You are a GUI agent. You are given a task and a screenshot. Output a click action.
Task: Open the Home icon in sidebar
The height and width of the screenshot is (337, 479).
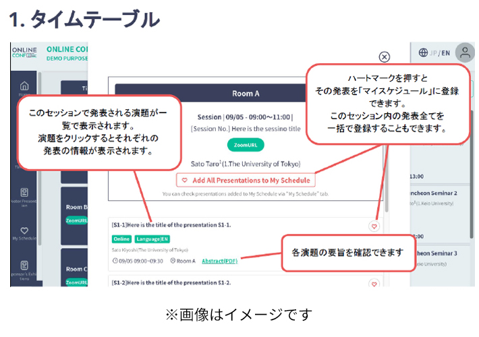24,86
